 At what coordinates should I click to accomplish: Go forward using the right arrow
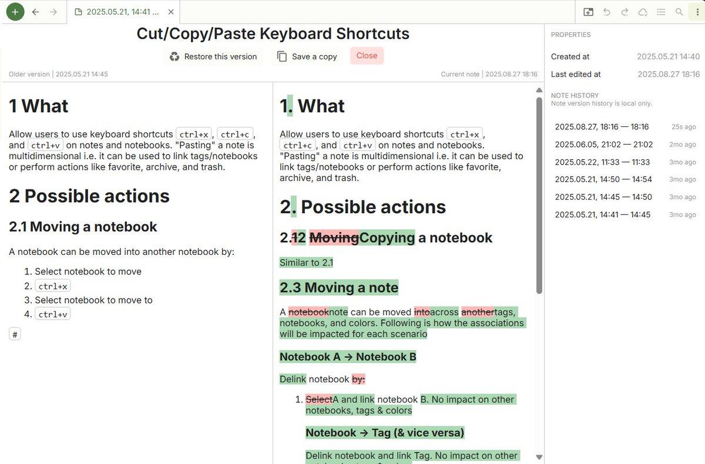[53, 12]
